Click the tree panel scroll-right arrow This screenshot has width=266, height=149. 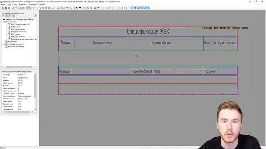click(x=35, y=67)
